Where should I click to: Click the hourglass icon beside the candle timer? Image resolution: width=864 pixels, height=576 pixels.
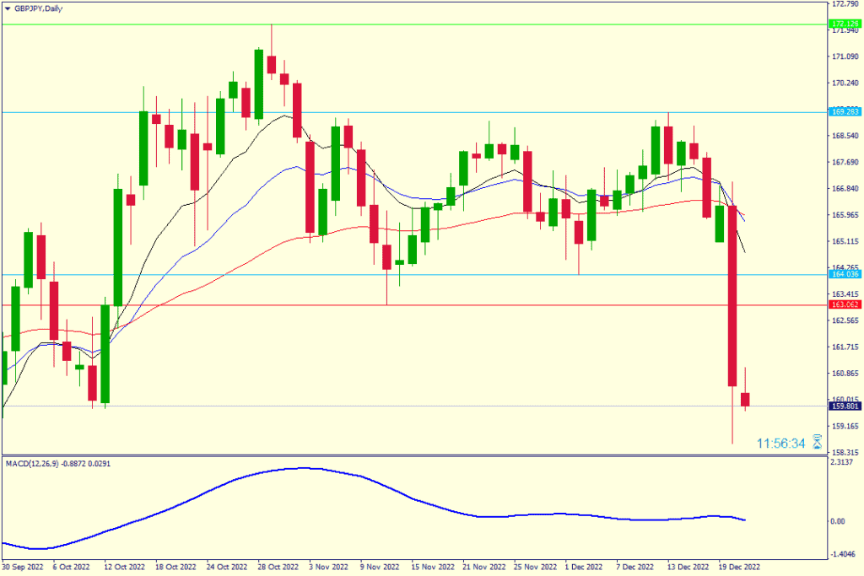click(817, 443)
